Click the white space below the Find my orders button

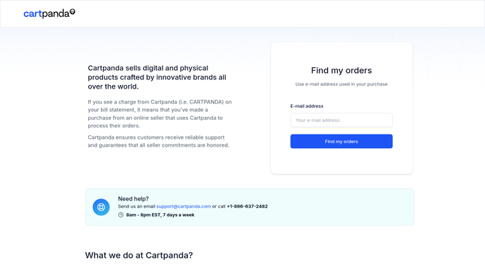click(342, 161)
